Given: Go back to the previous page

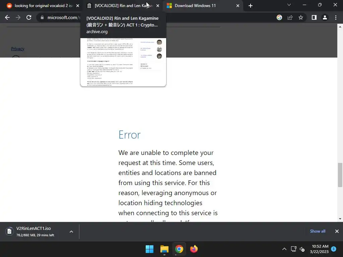Looking at the screenshot, I should (x=7, y=17).
